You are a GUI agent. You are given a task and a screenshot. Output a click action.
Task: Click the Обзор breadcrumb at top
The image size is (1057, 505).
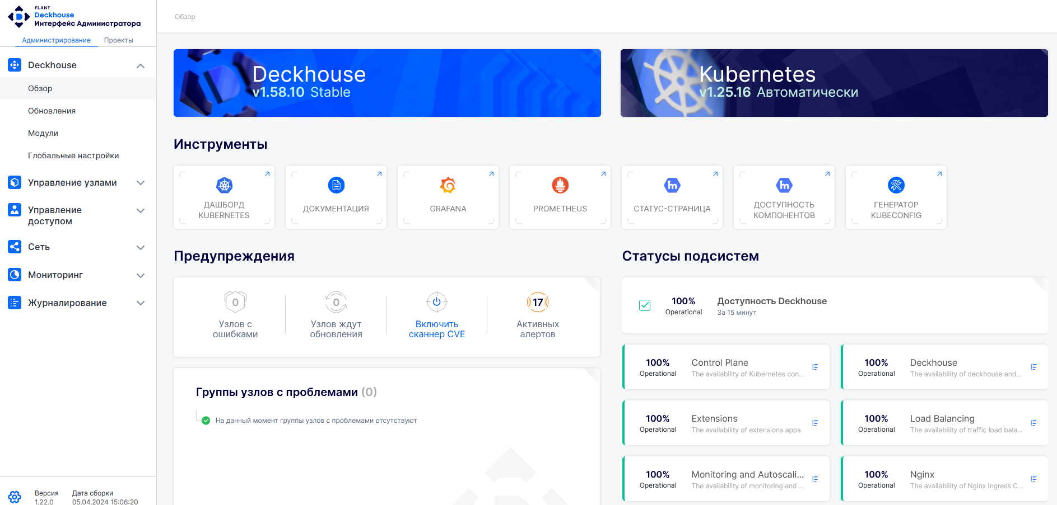pos(185,17)
